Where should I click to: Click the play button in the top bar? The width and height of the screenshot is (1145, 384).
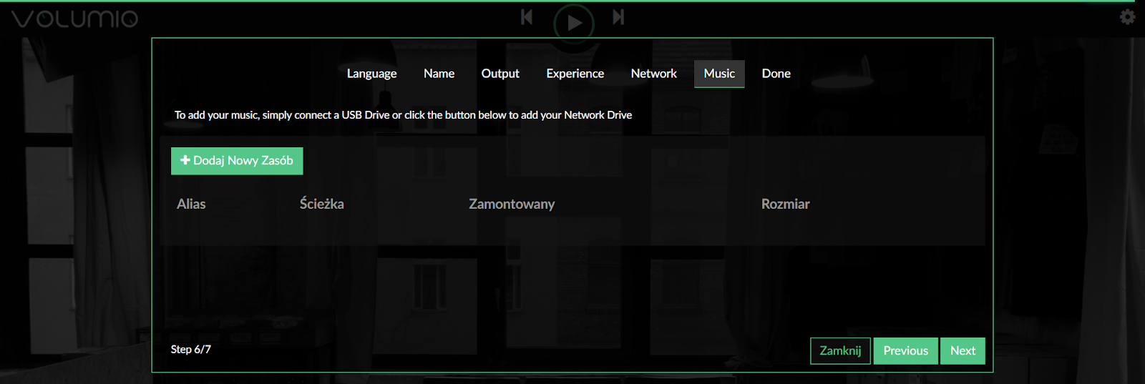pyautogui.click(x=574, y=23)
